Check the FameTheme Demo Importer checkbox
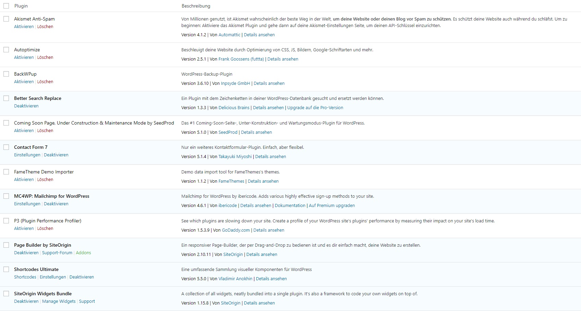 coord(6,172)
